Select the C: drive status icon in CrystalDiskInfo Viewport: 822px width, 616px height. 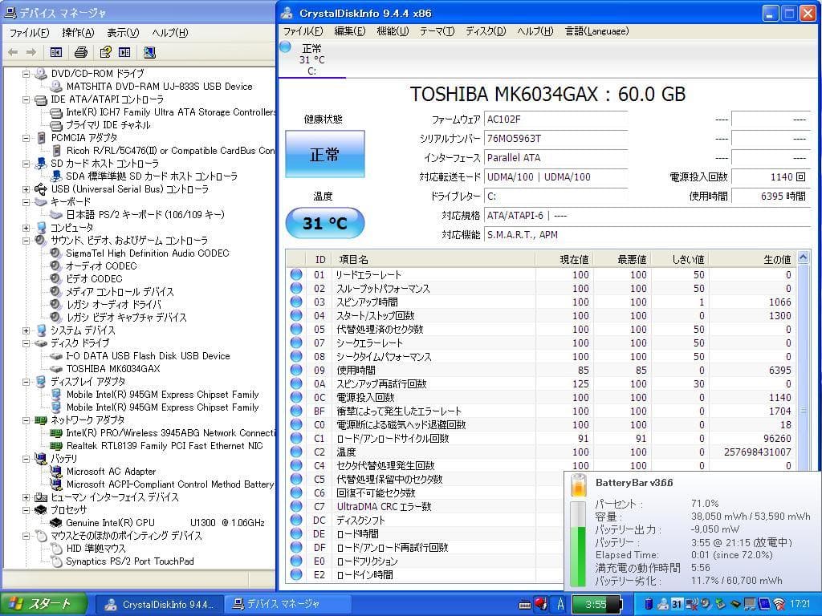(285, 47)
